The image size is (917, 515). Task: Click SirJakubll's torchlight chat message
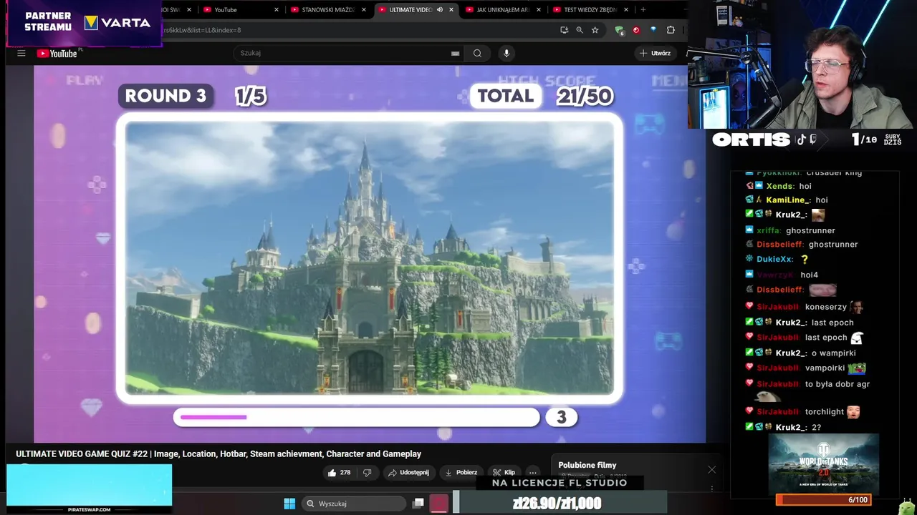coord(826,412)
